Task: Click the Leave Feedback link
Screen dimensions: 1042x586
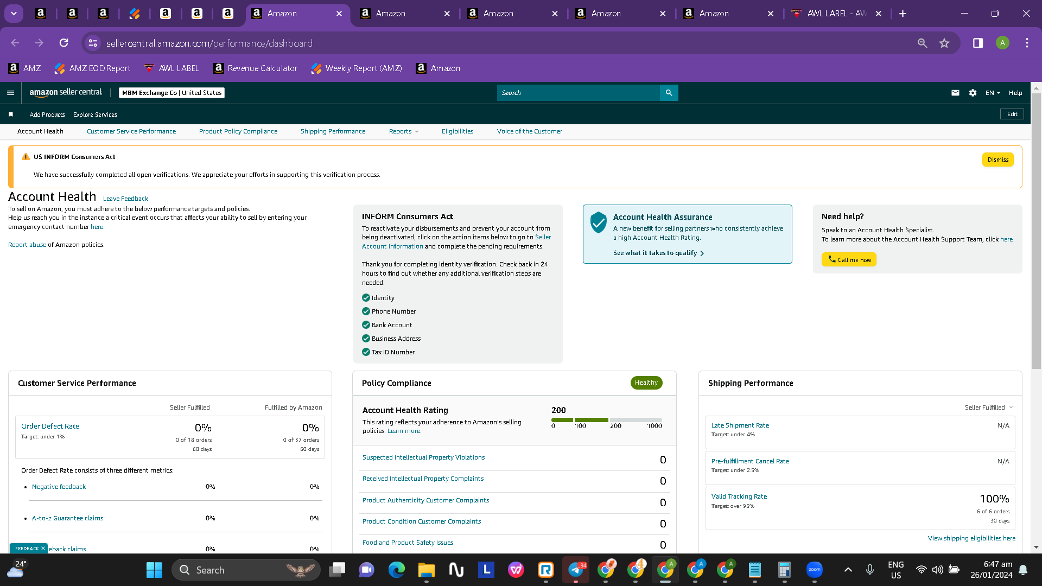Action: click(x=125, y=199)
